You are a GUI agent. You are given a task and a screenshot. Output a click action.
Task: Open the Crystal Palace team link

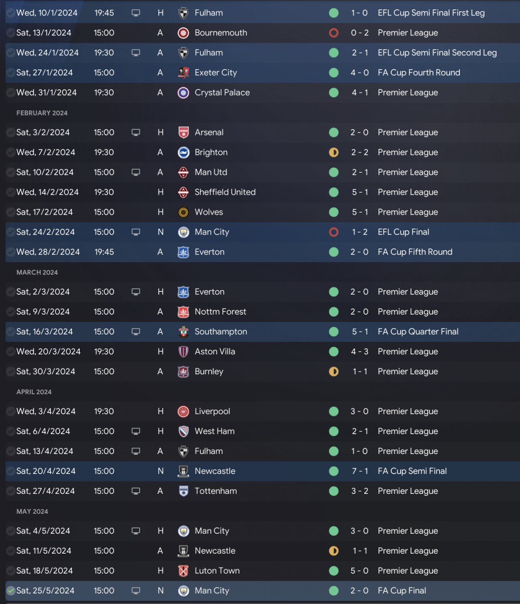(x=222, y=93)
